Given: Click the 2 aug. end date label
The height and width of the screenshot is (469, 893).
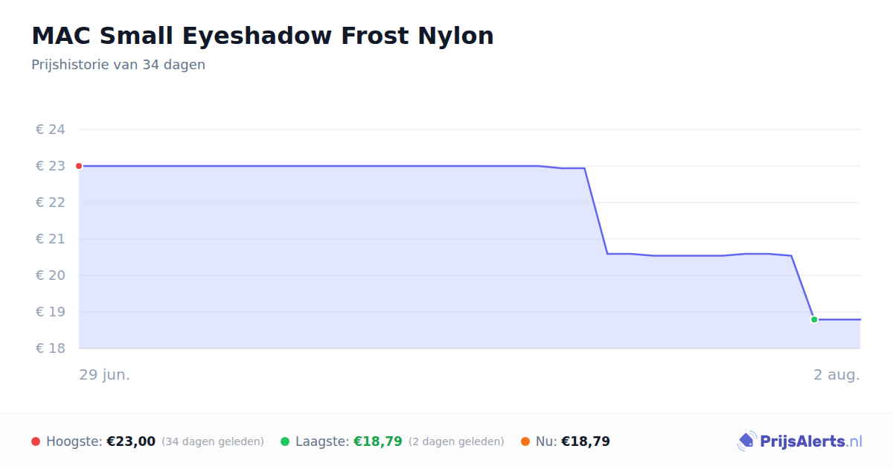Looking at the screenshot, I should 836,374.
